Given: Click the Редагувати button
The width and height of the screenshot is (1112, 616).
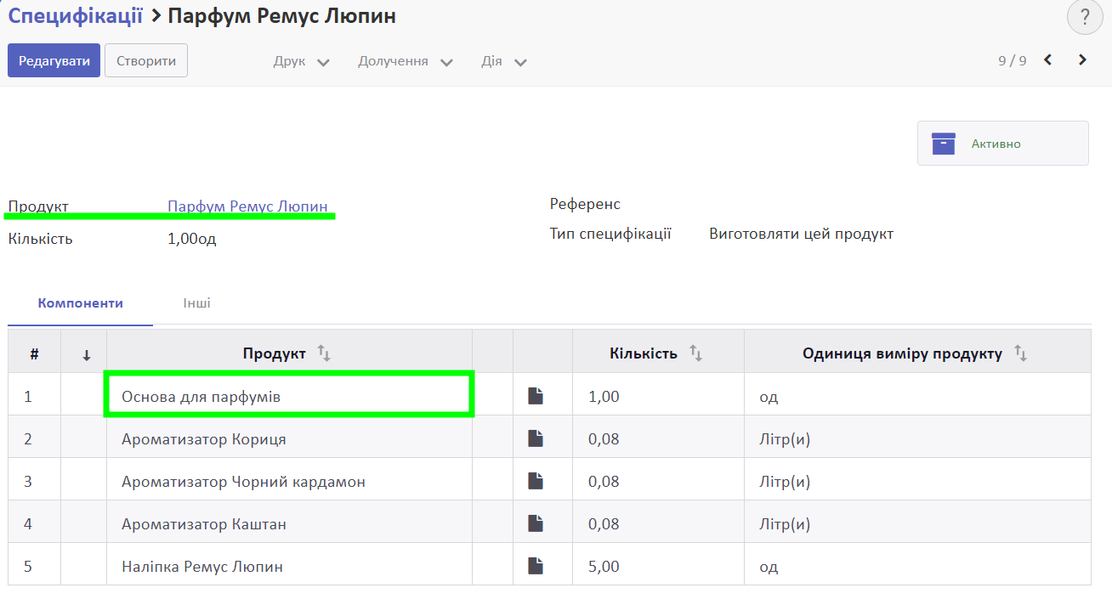Looking at the screenshot, I should click(x=54, y=60).
